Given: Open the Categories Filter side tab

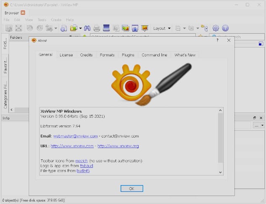Looking at the screenshot, I should point(5,95).
